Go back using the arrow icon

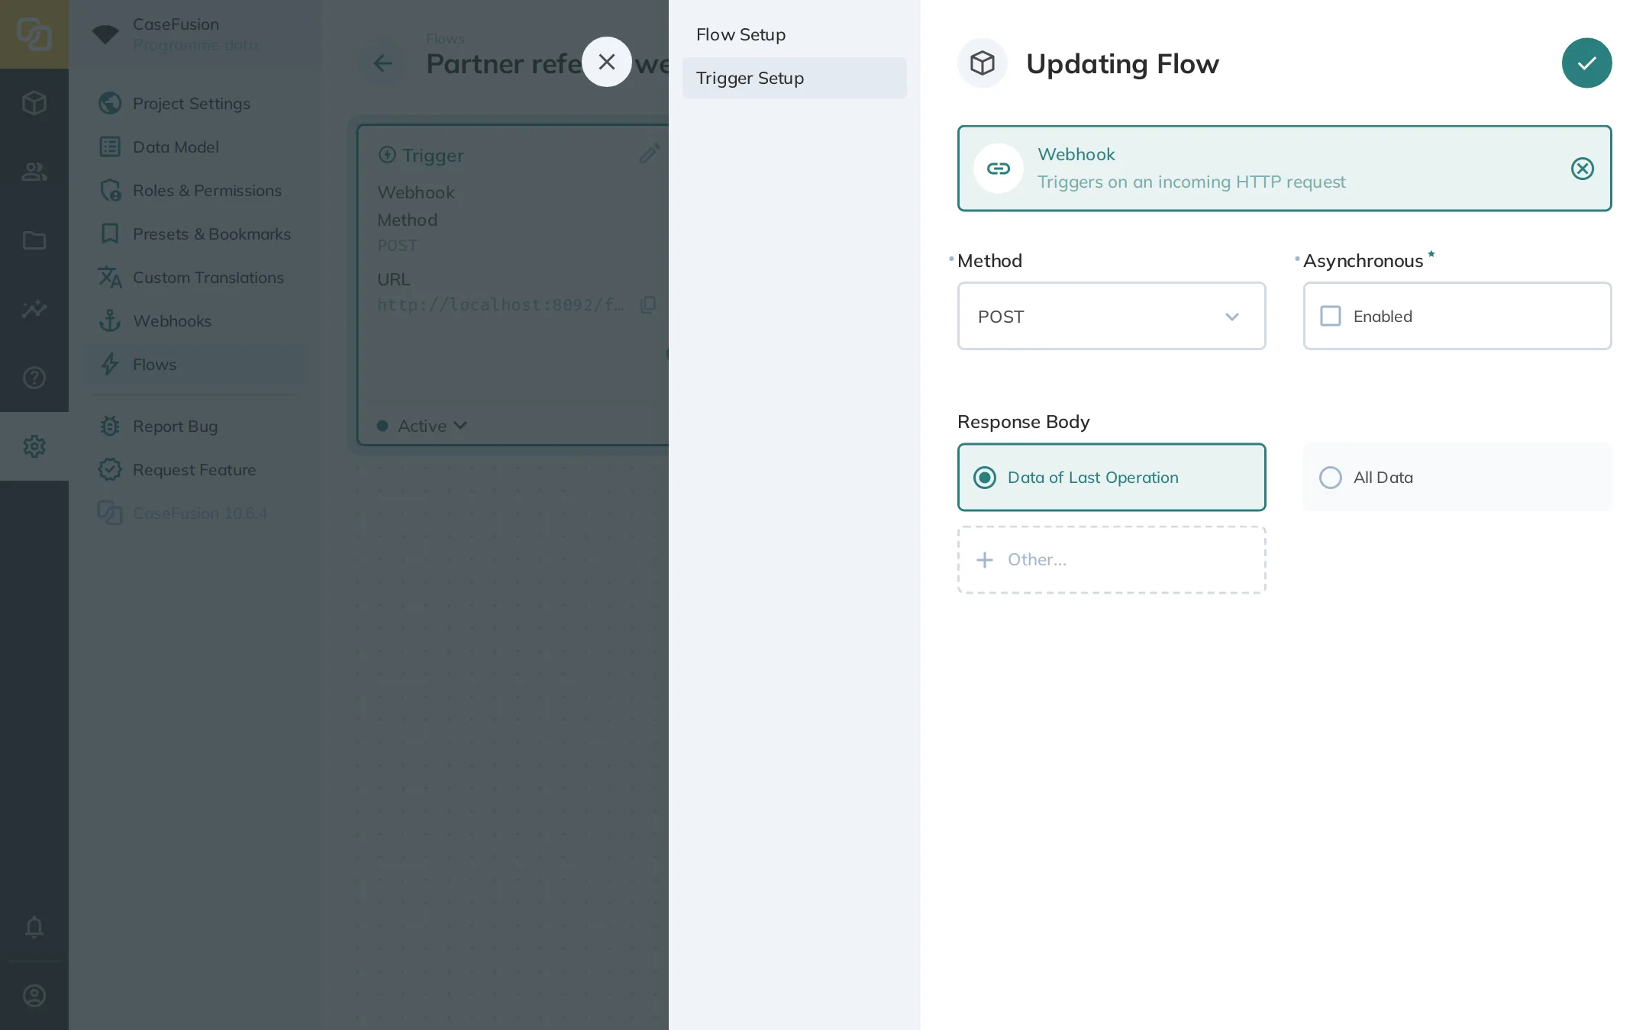coord(382,63)
